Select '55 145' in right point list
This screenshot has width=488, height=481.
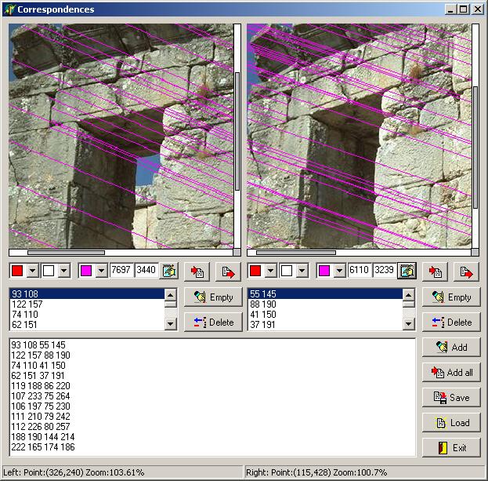[x=325, y=294]
